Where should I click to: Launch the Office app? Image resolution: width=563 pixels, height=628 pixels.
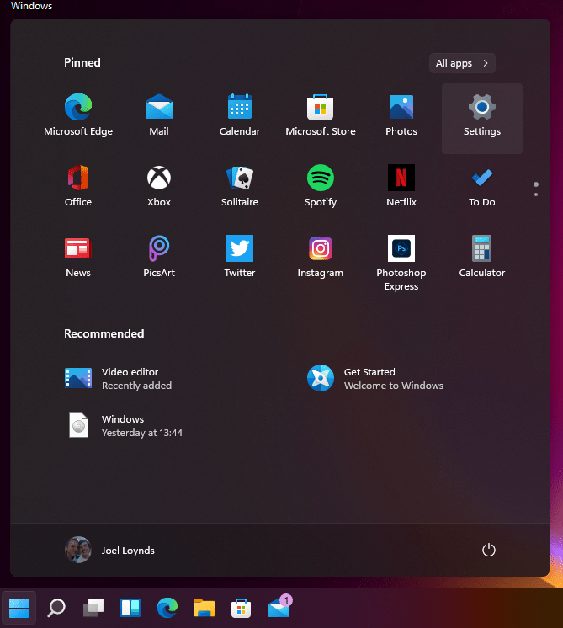click(78, 186)
